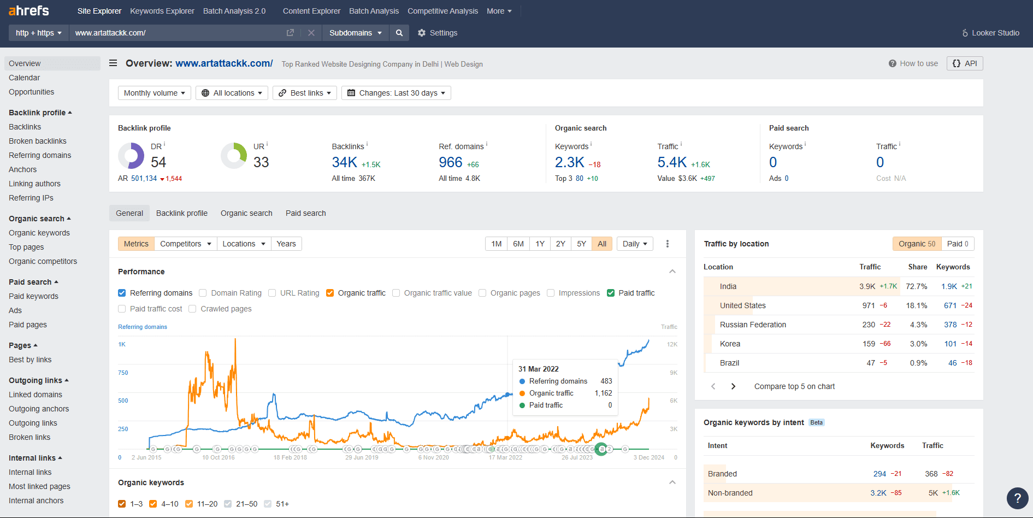Expand the Subdomains mode dropdown

point(356,33)
